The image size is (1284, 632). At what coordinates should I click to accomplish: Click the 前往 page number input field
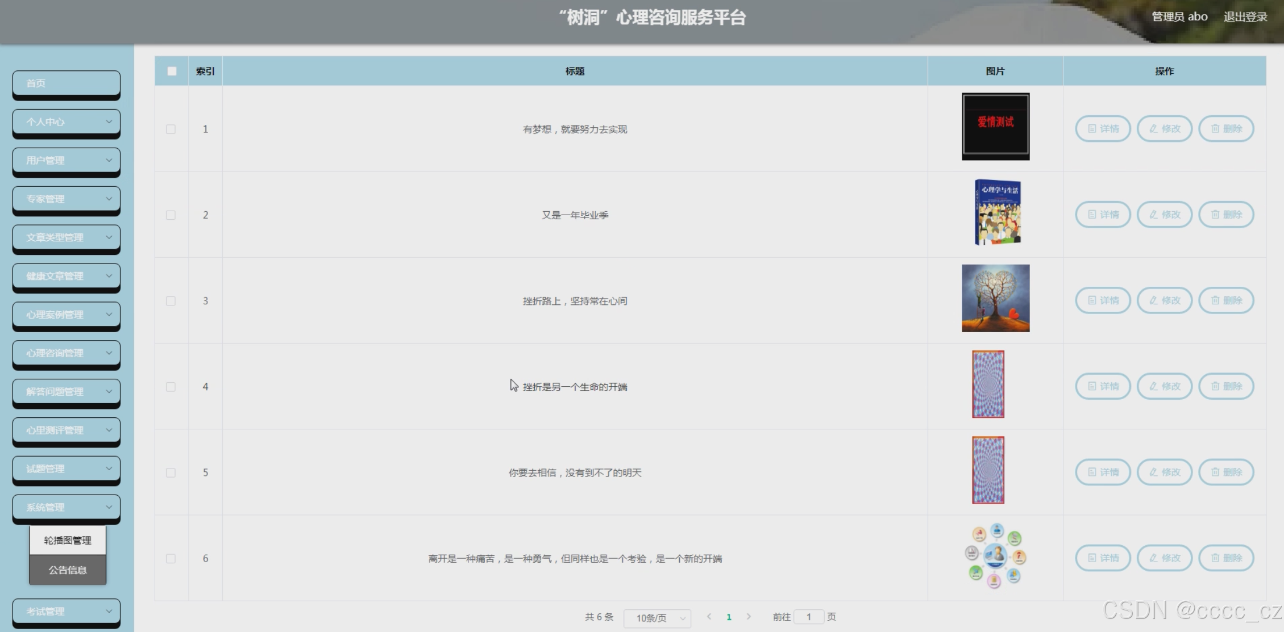(808, 617)
